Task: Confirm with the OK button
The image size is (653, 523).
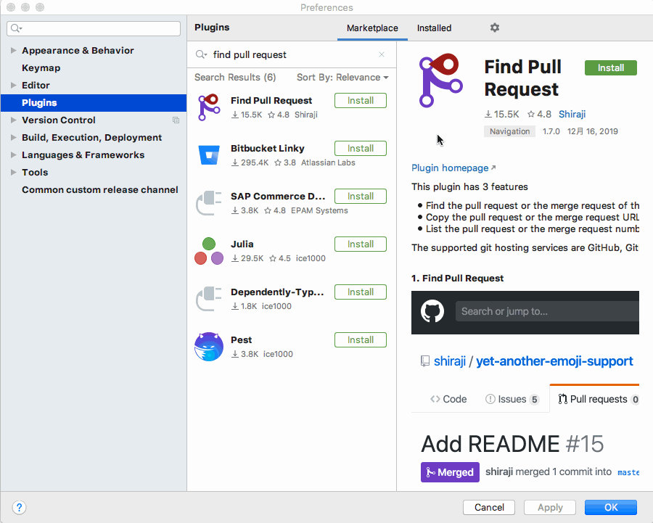Action: [610, 507]
